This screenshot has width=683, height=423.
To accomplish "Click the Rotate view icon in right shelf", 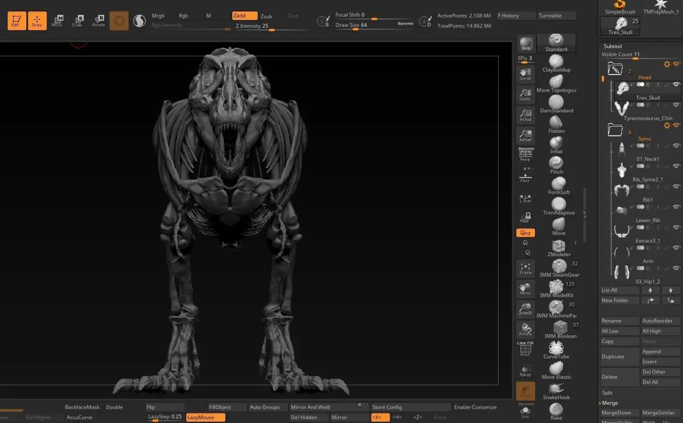I will point(525,330).
